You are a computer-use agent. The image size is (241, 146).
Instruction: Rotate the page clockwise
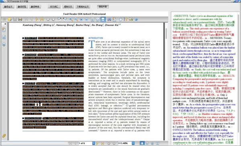point(65,19)
